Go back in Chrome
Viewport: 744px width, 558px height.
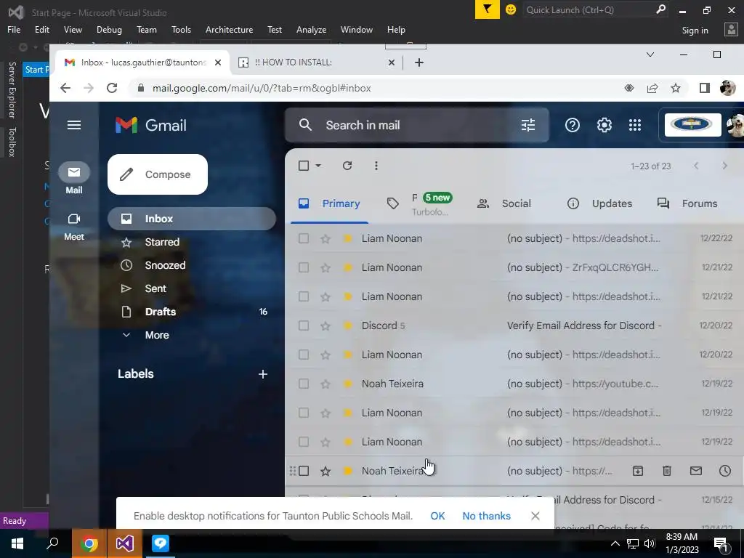coord(65,88)
